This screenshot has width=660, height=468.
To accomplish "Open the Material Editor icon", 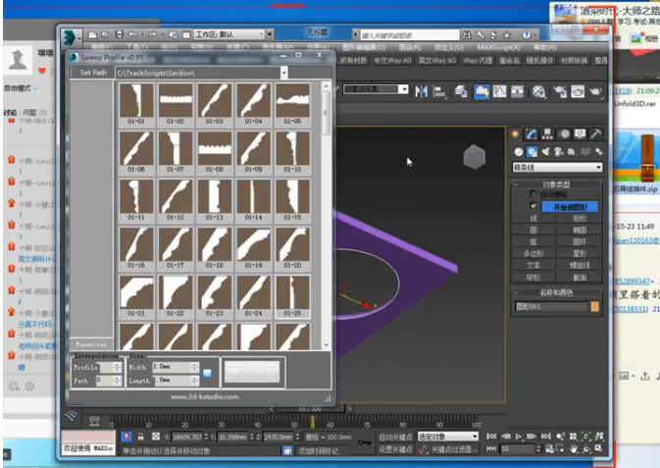I will (538, 91).
